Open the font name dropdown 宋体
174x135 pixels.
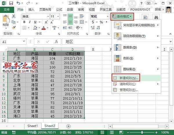click(x=48, y=17)
